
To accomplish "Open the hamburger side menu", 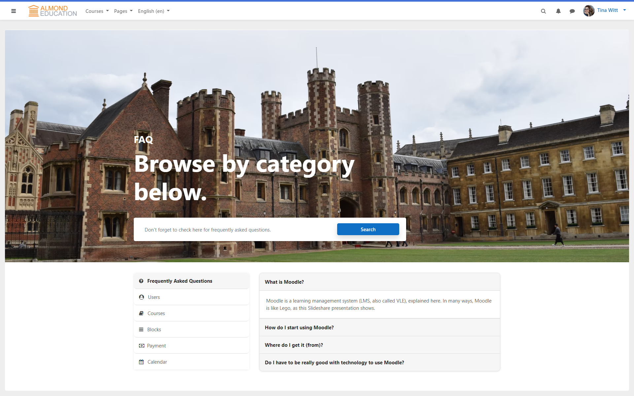I will (14, 11).
